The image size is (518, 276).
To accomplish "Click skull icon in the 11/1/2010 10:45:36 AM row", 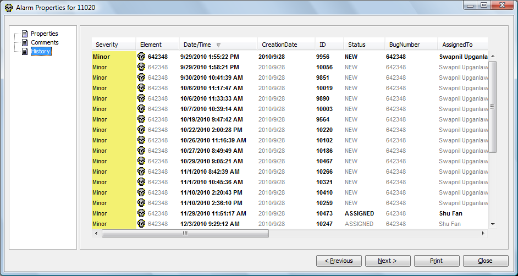I will pos(141,182).
